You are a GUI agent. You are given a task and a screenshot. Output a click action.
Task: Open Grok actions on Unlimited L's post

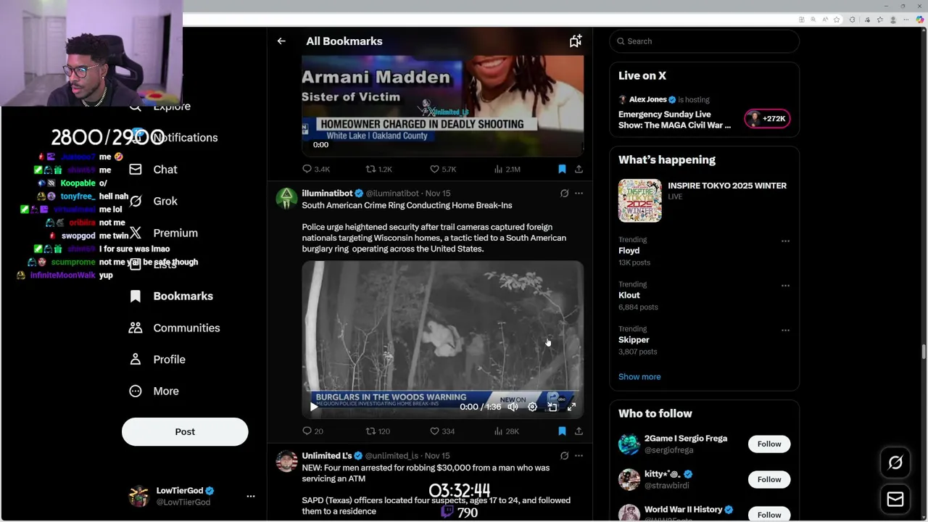[564, 456]
